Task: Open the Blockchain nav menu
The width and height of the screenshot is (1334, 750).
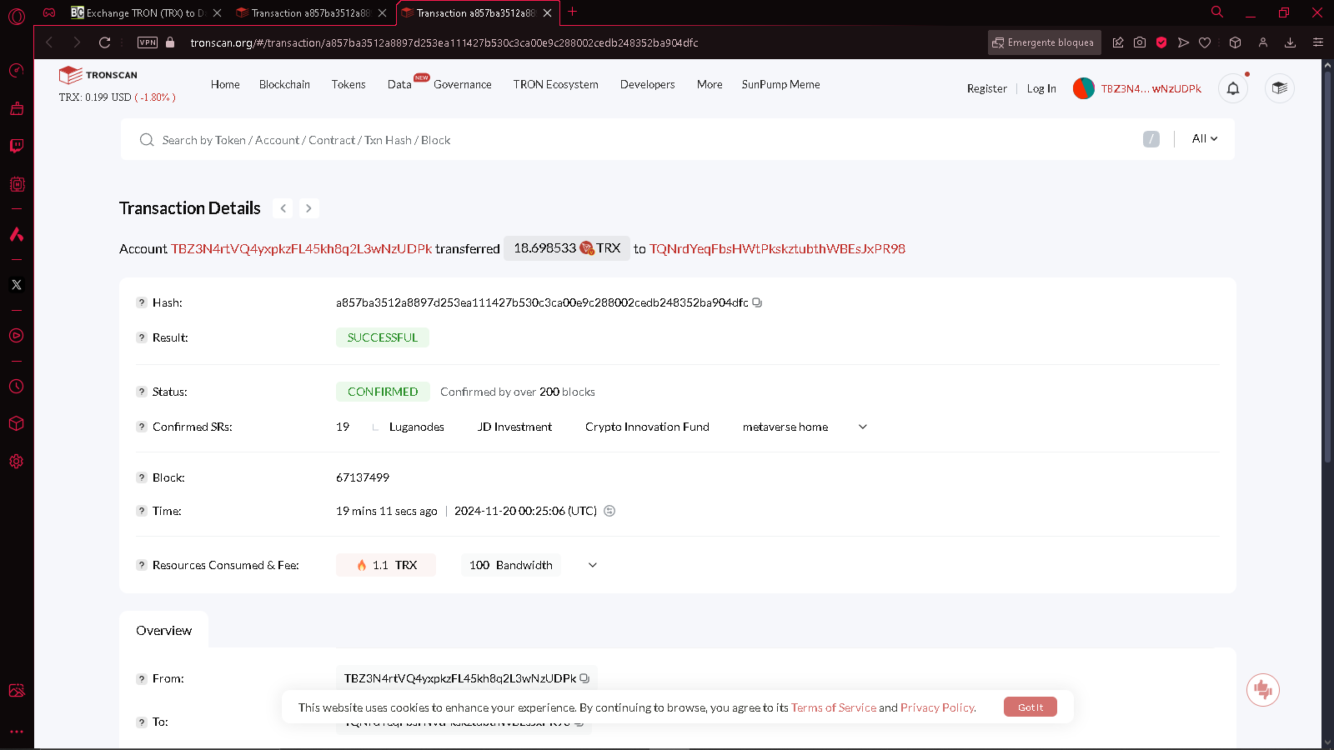Action: [x=284, y=84]
